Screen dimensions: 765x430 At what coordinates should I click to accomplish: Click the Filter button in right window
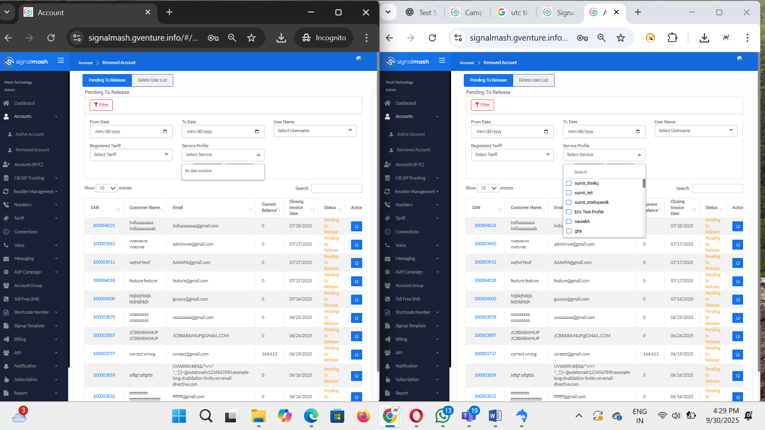(x=482, y=105)
